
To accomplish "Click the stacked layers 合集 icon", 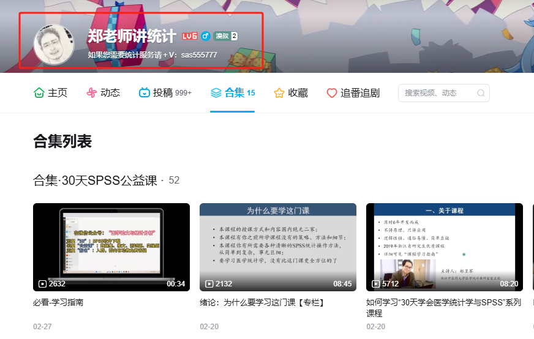I will pyautogui.click(x=216, y=92).
